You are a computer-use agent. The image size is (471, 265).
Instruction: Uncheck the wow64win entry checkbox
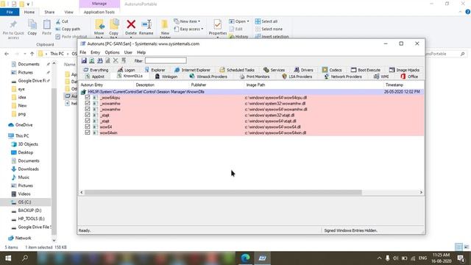click(88, 132)
